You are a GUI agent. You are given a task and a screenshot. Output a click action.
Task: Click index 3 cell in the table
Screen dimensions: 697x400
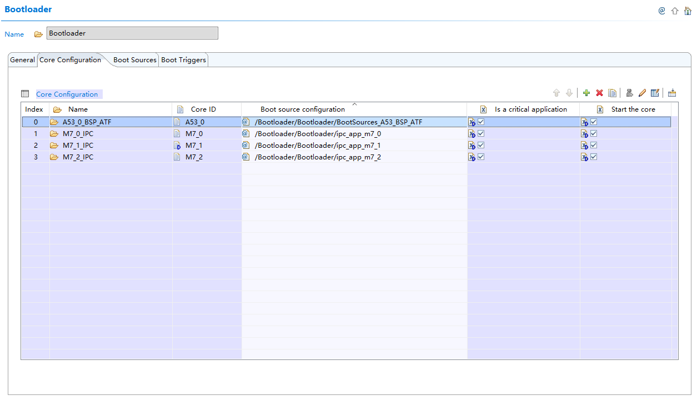[36, 157]
